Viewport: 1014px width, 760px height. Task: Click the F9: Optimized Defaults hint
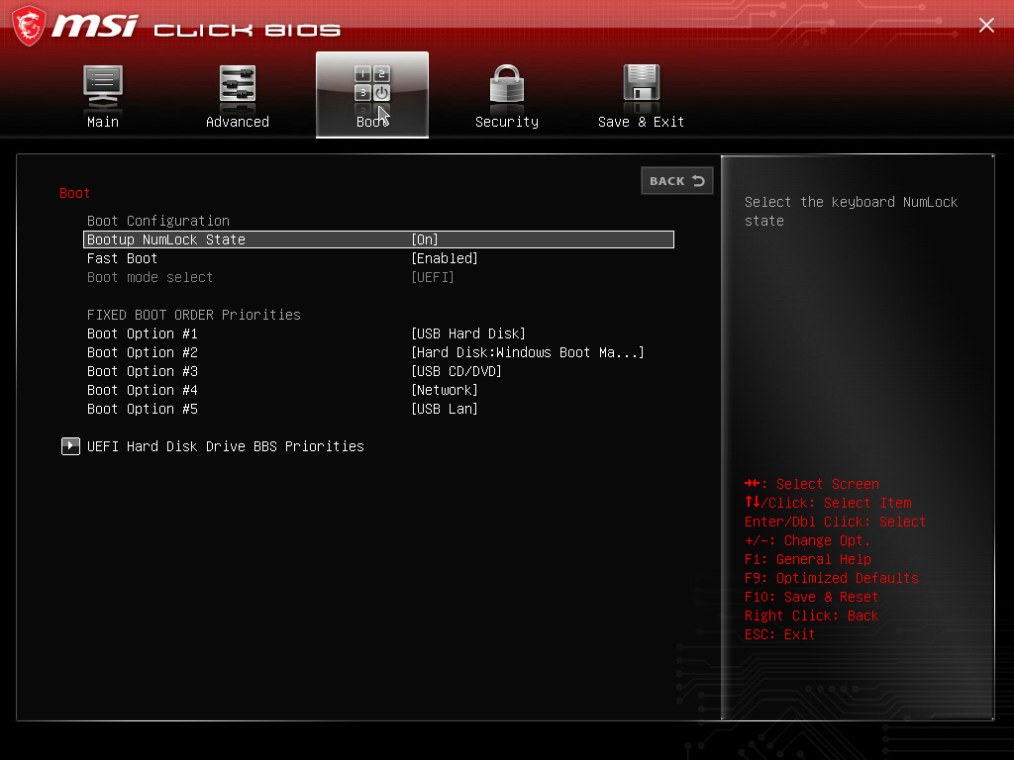pyautogui.click(x=832, y=578)
